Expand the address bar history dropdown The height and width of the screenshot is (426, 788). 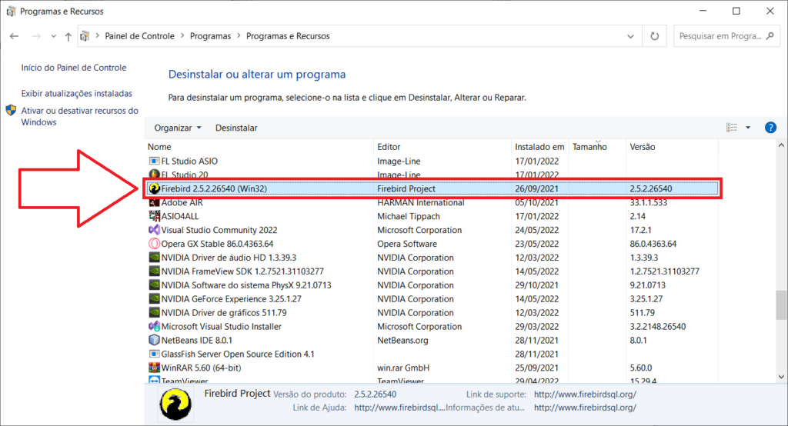click(x=633, y=36)
